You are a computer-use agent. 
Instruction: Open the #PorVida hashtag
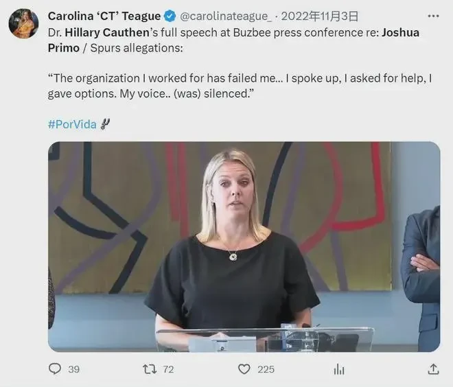point(72,124)
